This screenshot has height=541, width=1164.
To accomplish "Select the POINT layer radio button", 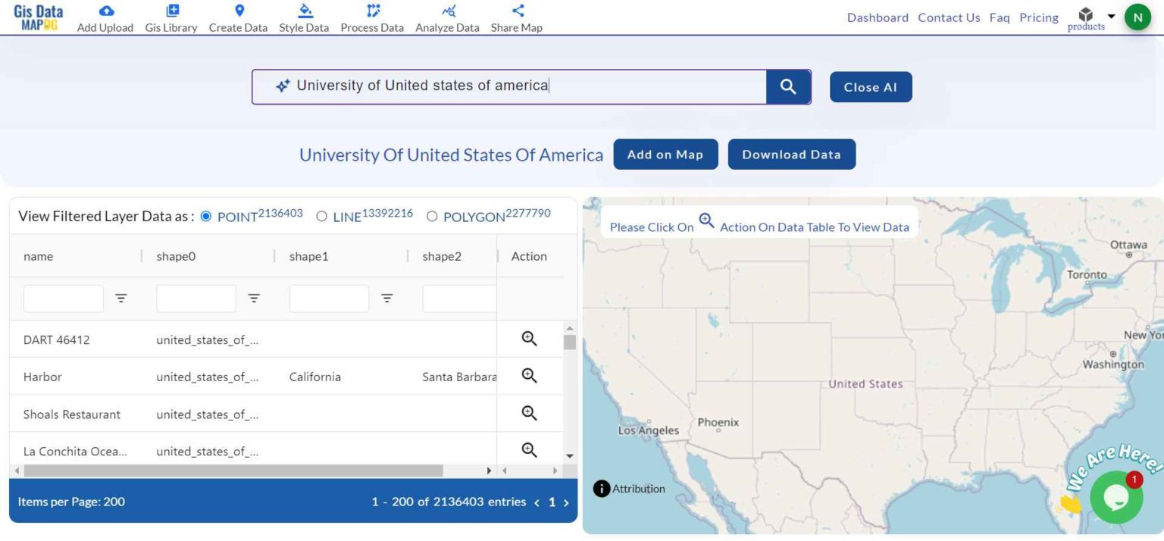I will click(206, 217).
